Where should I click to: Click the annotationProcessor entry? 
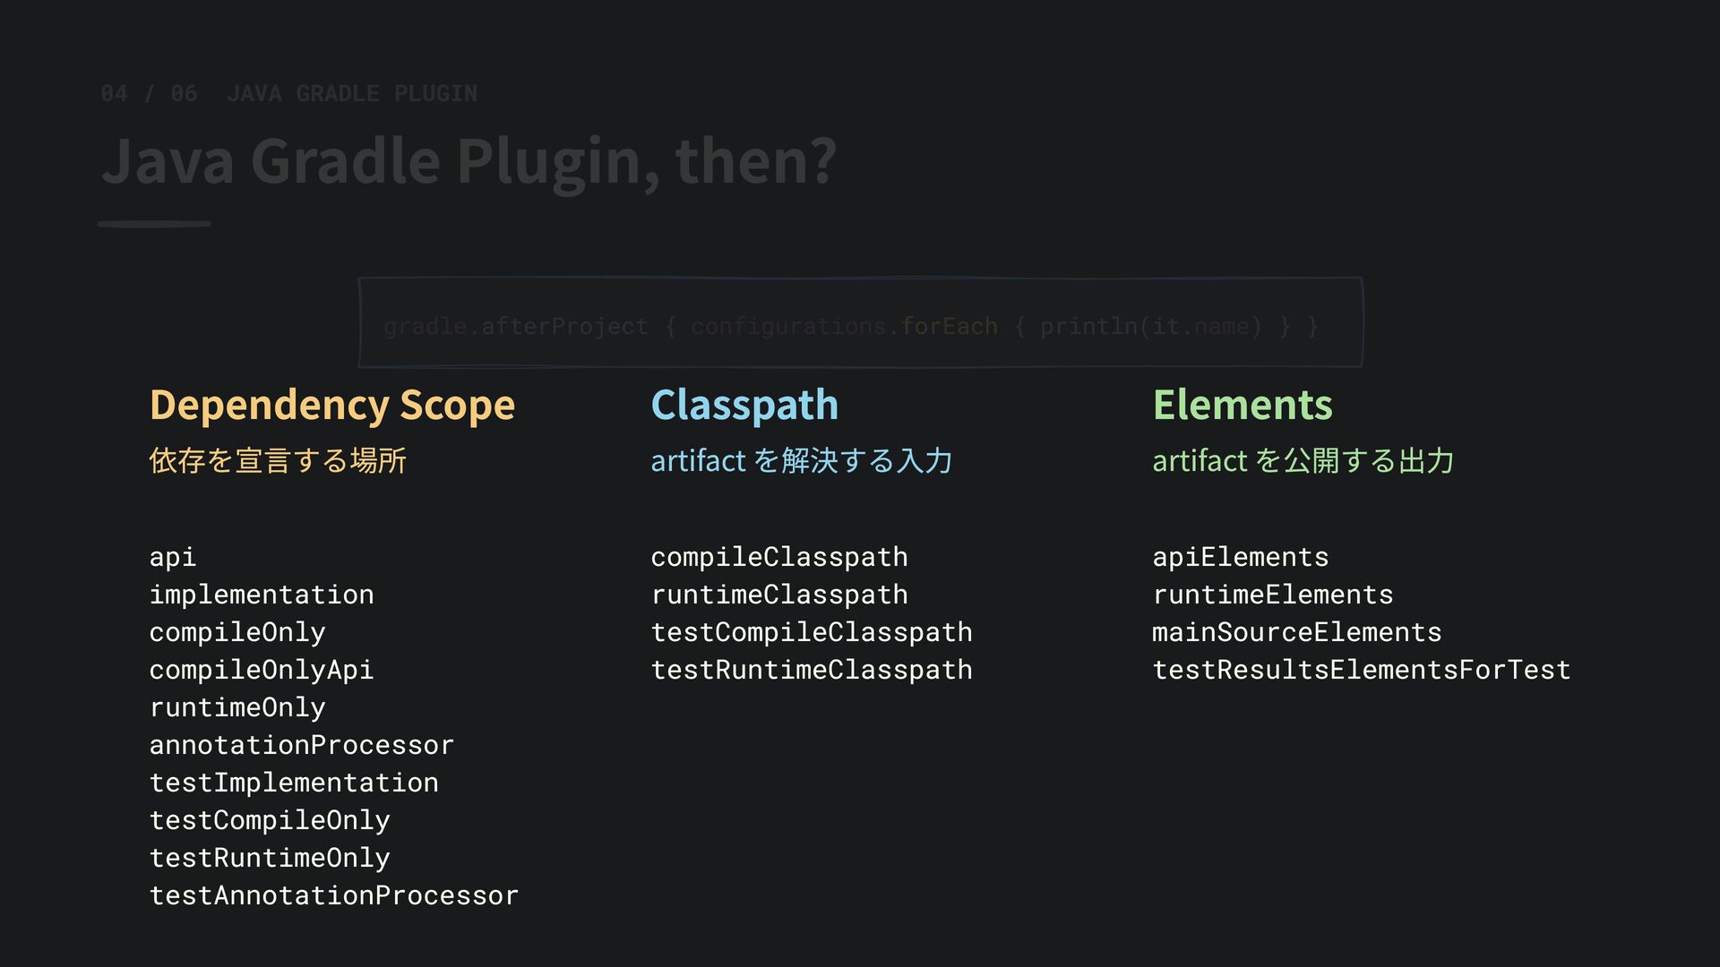302,745
